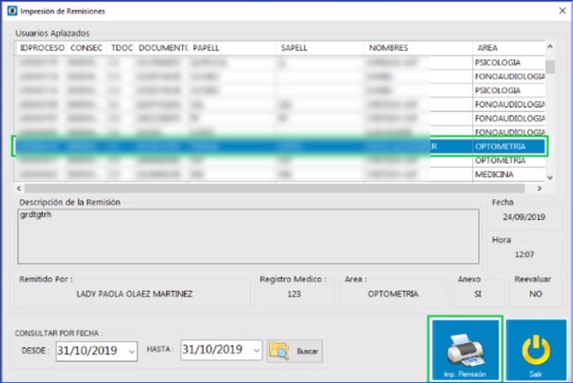
Task: Click the Remitido Por name field
Action: pos(134,294)
